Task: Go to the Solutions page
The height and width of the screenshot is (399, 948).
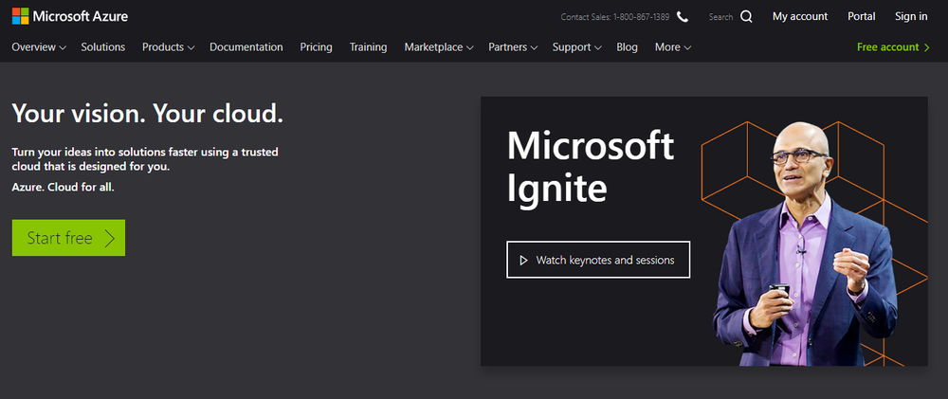Action: [102, 47]
